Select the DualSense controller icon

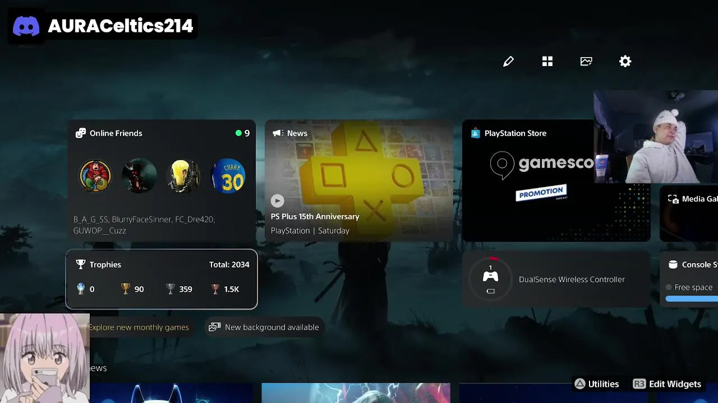490,276
